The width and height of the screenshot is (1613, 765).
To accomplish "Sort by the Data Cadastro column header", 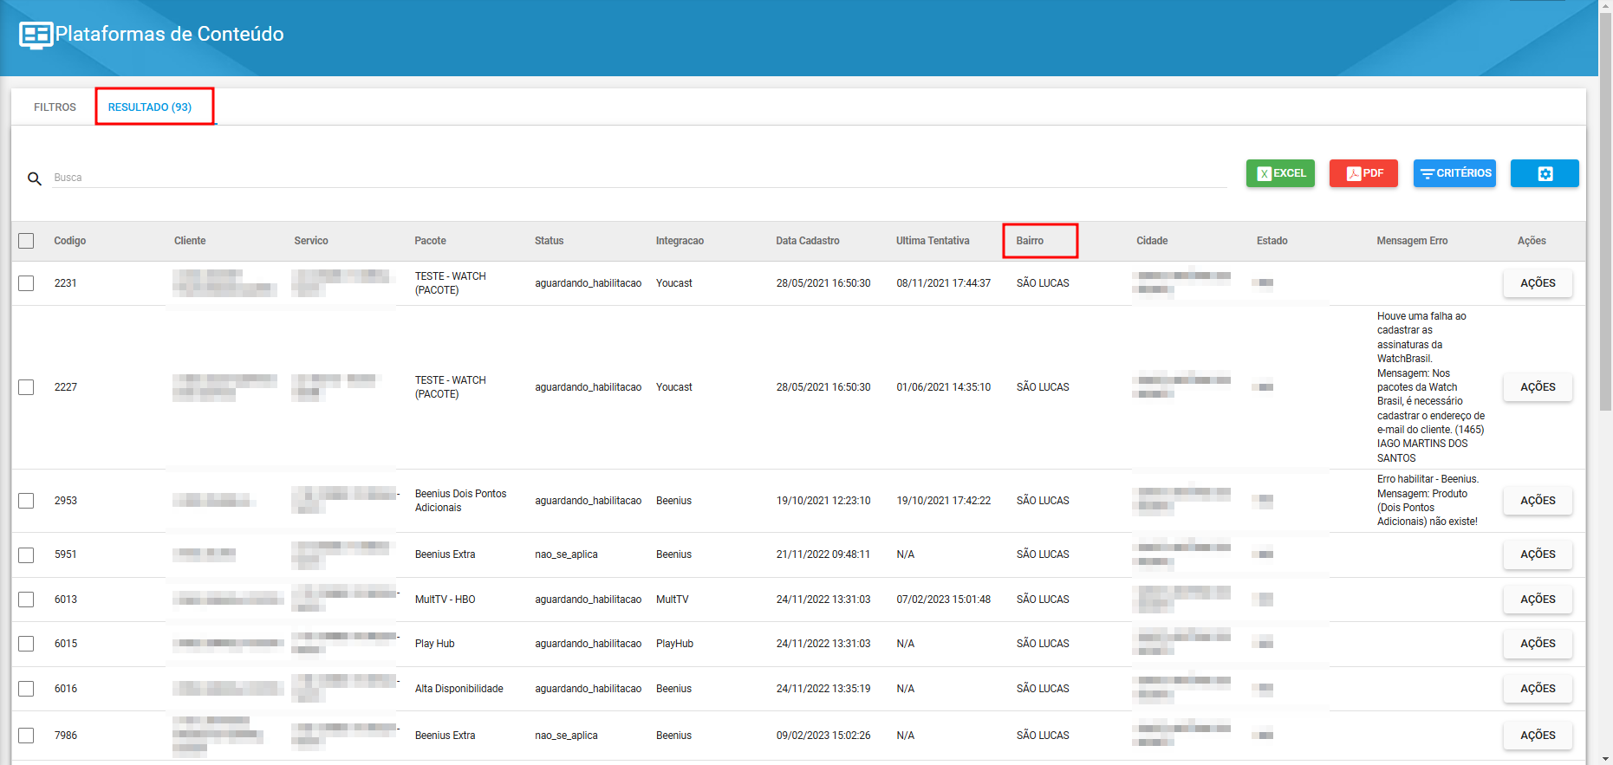I will pyautogui.click(x=808, y=241).
